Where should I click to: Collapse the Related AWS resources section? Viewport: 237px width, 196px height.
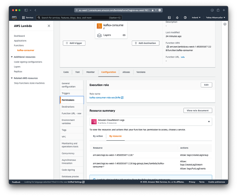(x=11, y=78)
